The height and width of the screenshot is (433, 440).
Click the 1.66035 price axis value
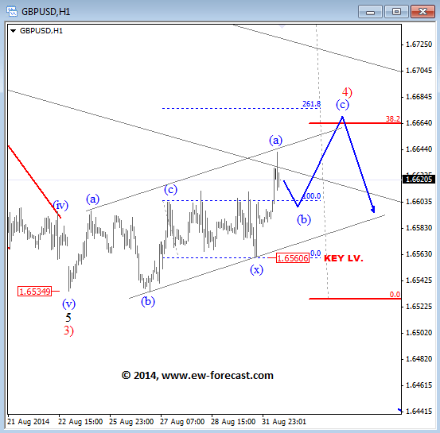coord(419,202)
